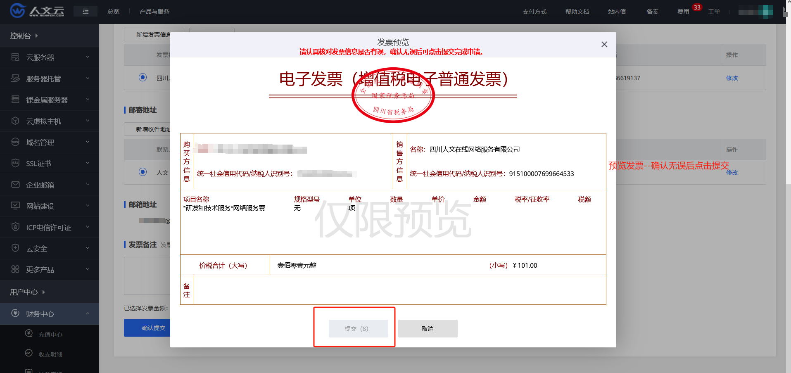Click the 裸金属服务器 icon
Screen dimensions: 791x373
15,100
